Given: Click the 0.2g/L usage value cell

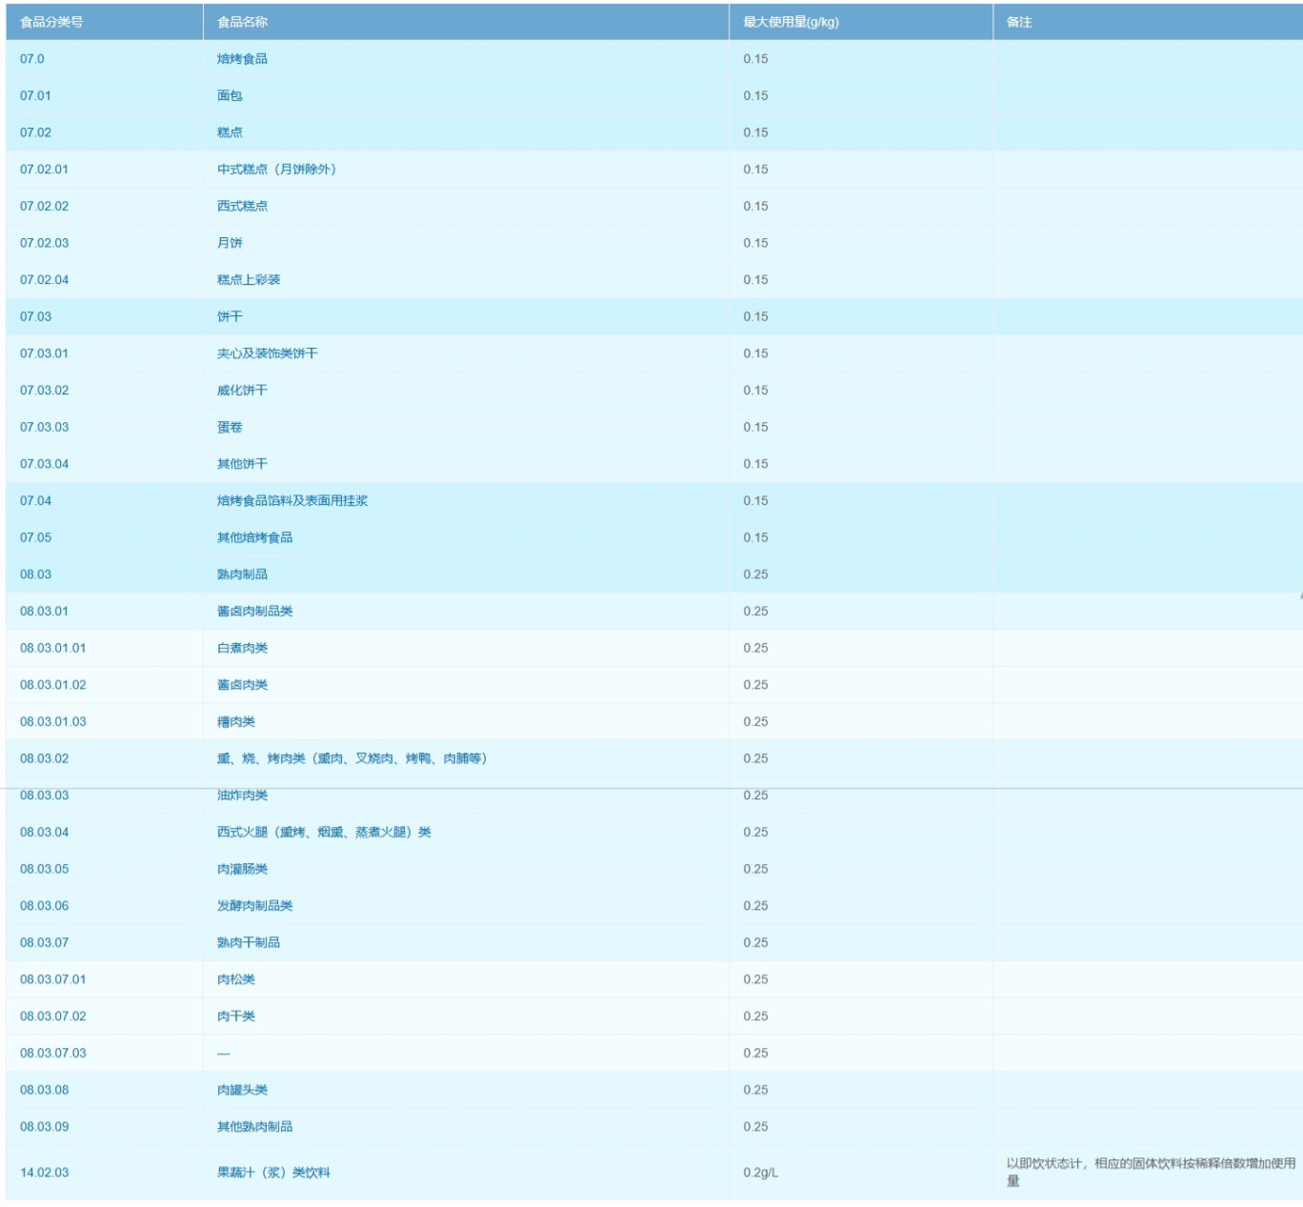Looking at the screenshot, I should (x=760, y=1173).
